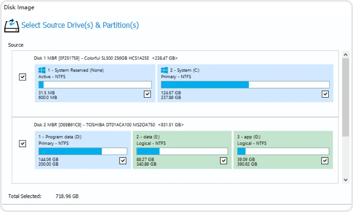
Task: Toggle the Disk 2 whole-disk checkbox
Action: [23, 144]
